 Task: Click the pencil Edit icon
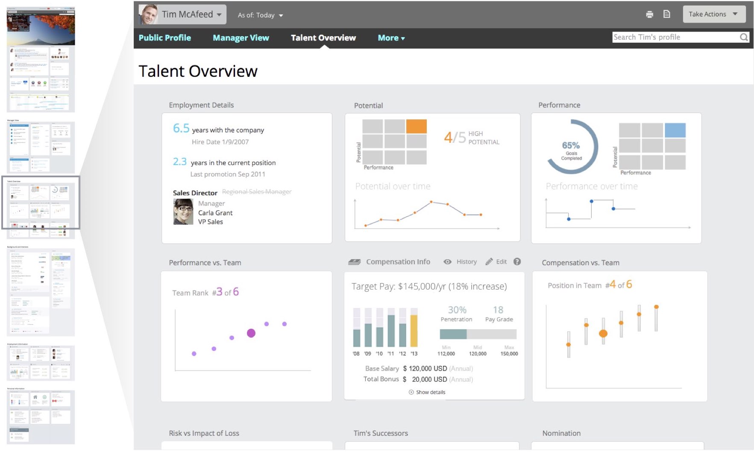click(x=489, y=262)
